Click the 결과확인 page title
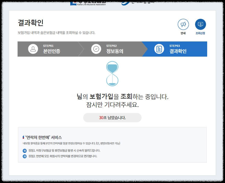Screen dimensions: 225x183 click(31, 23)
